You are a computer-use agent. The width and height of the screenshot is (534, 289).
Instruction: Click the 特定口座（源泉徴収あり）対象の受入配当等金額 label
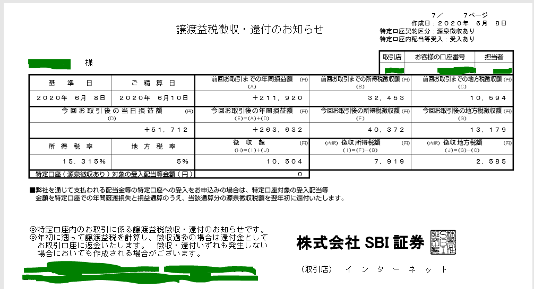pos(115,174)
